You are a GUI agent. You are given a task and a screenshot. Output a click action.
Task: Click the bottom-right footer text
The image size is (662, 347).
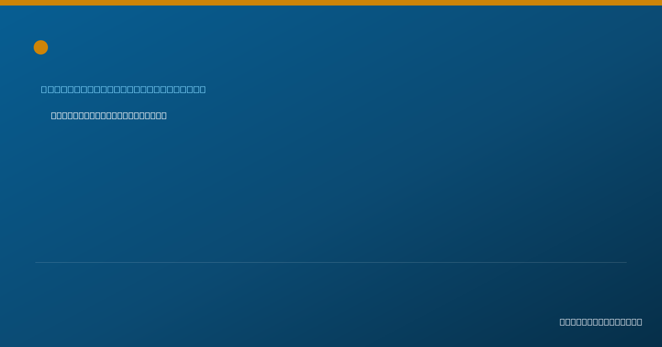[x=601, y=322]
